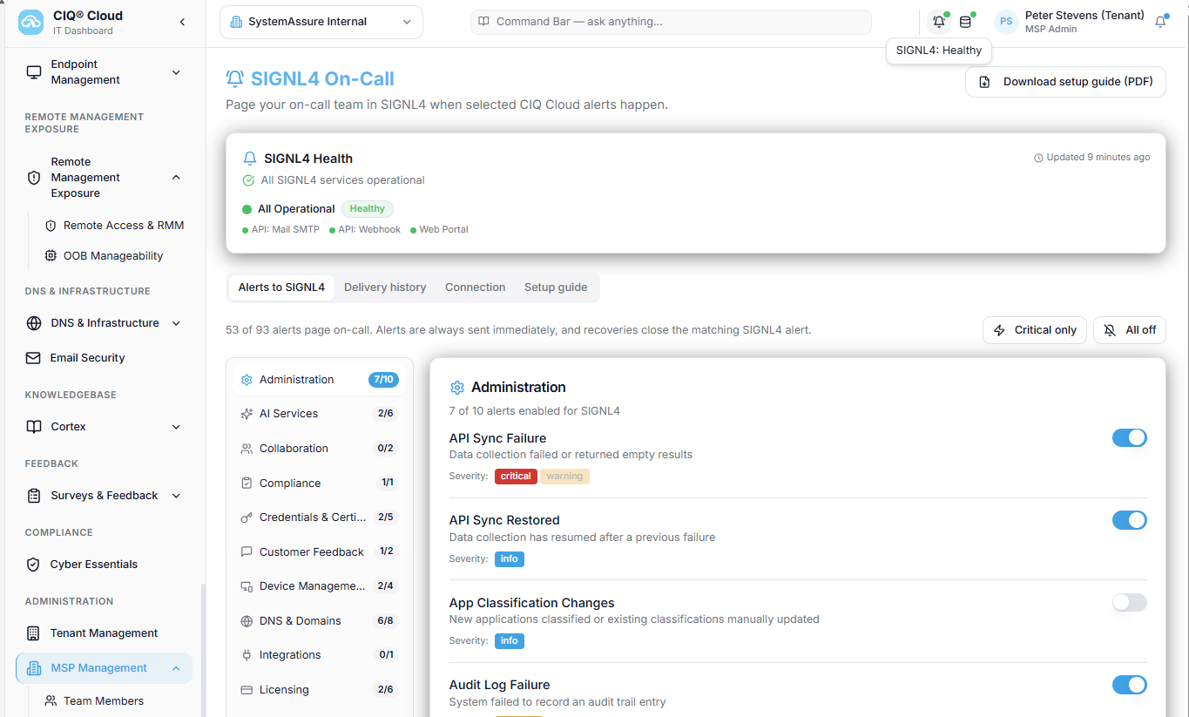The width and height of the screenshot is (1189, 717).
Task: Click the PS user avatar
Action: tap(1006, 22)
